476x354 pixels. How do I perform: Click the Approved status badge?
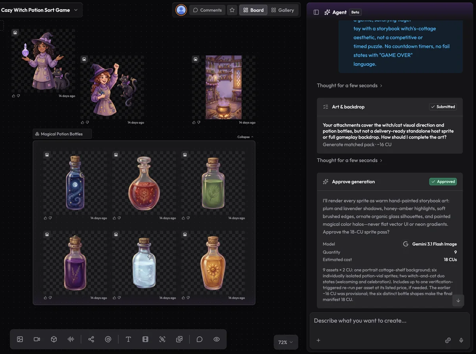pos(443,182)
